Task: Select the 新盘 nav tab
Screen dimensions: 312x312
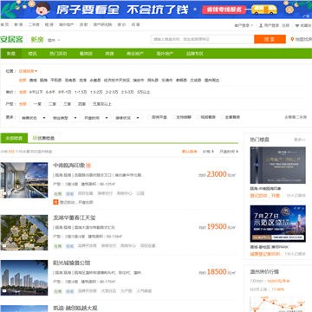Action: point(11,54)
